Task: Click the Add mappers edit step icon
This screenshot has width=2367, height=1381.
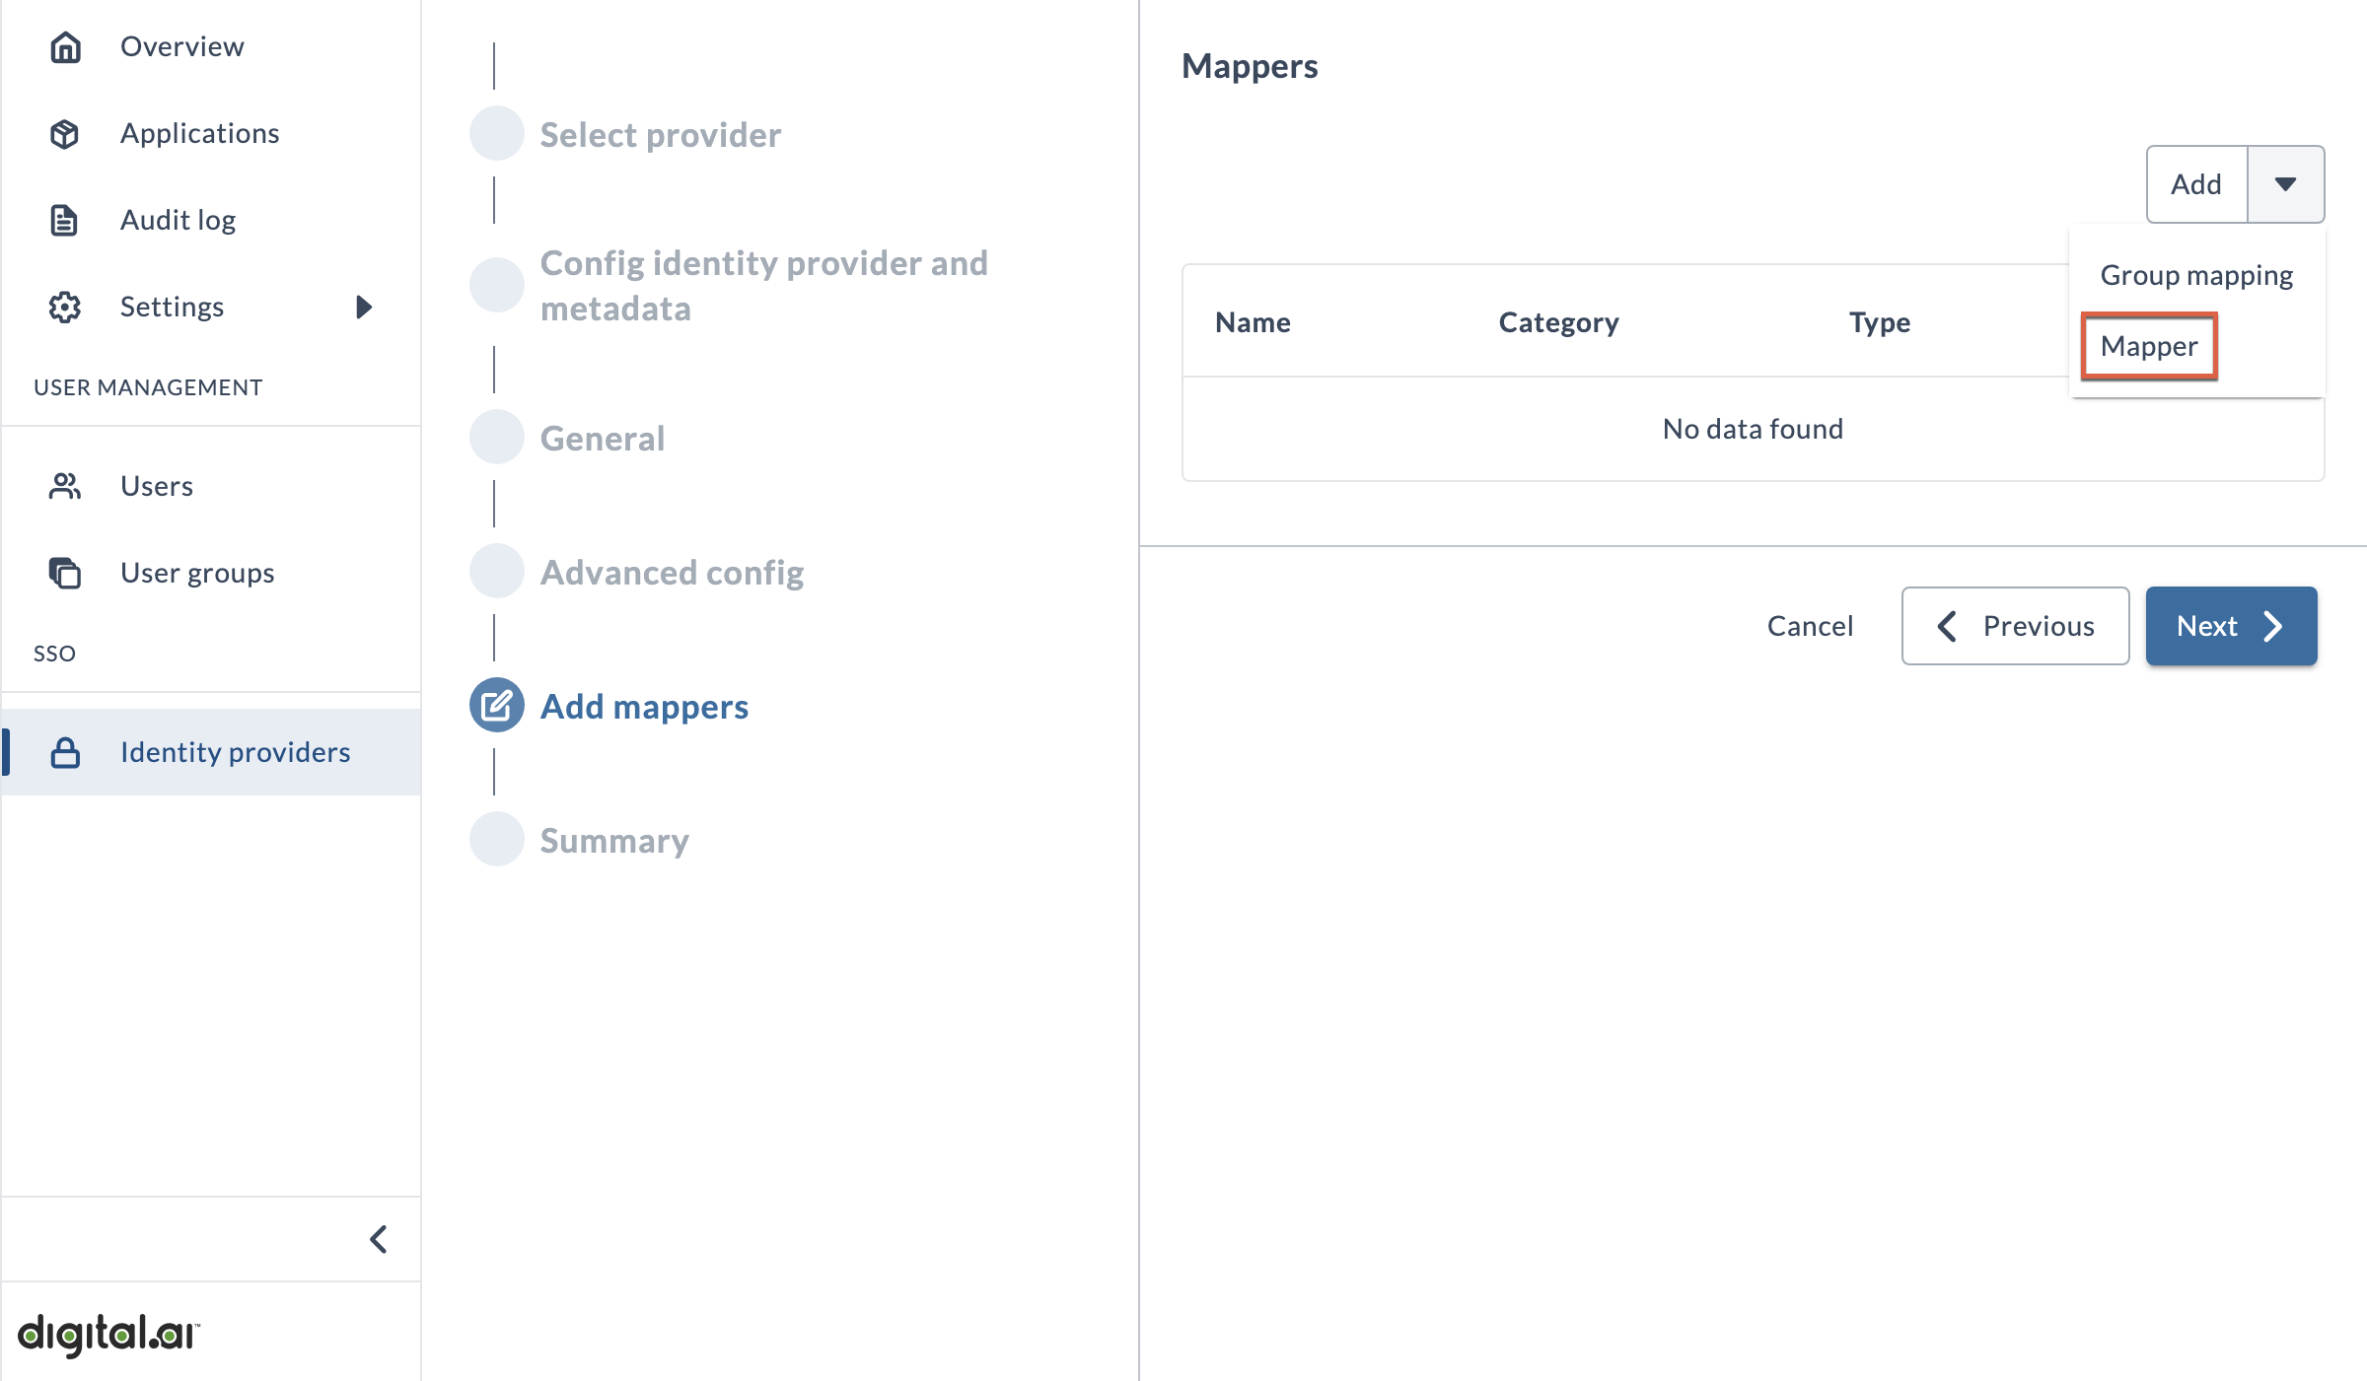Action: [496, 706]
